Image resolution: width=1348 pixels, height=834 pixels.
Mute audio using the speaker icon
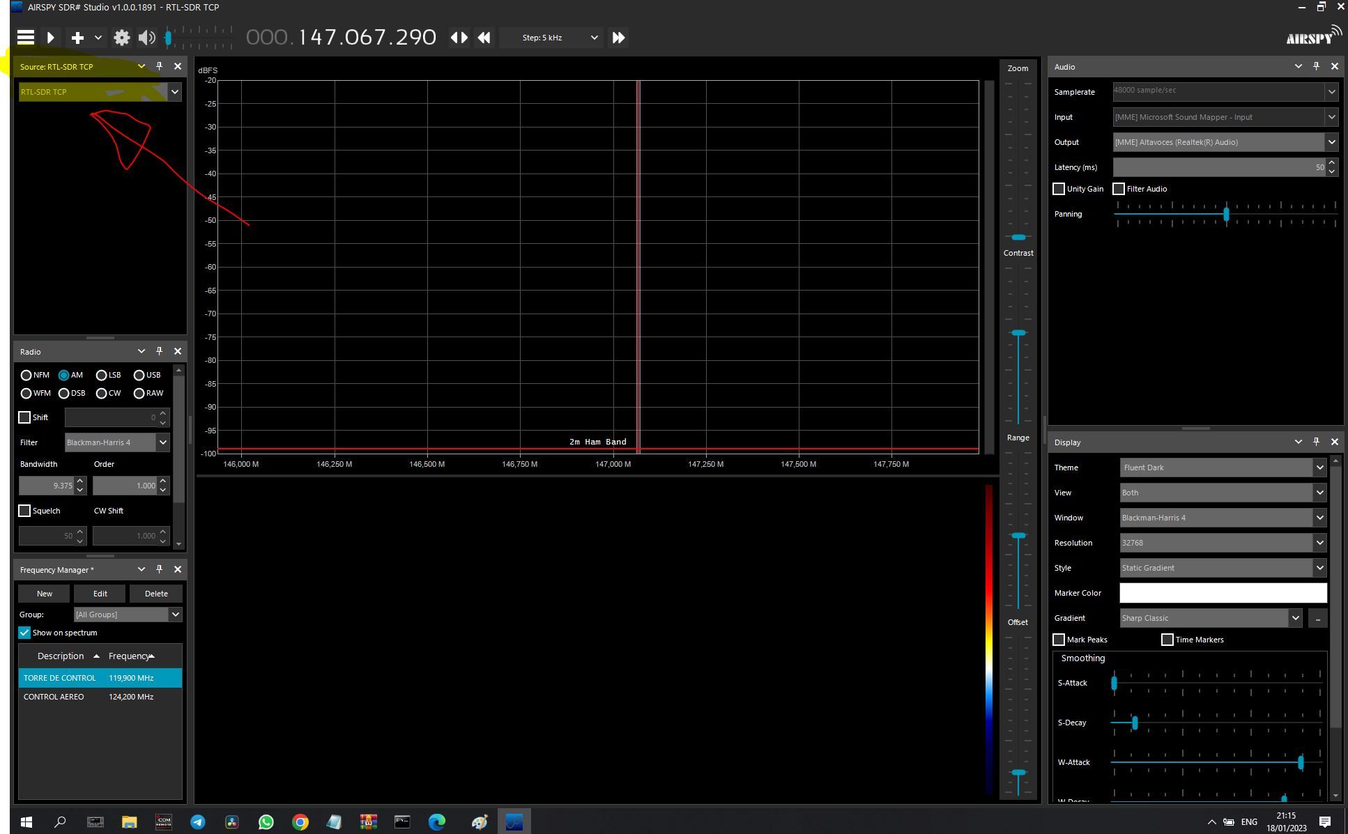click(146, 38)
